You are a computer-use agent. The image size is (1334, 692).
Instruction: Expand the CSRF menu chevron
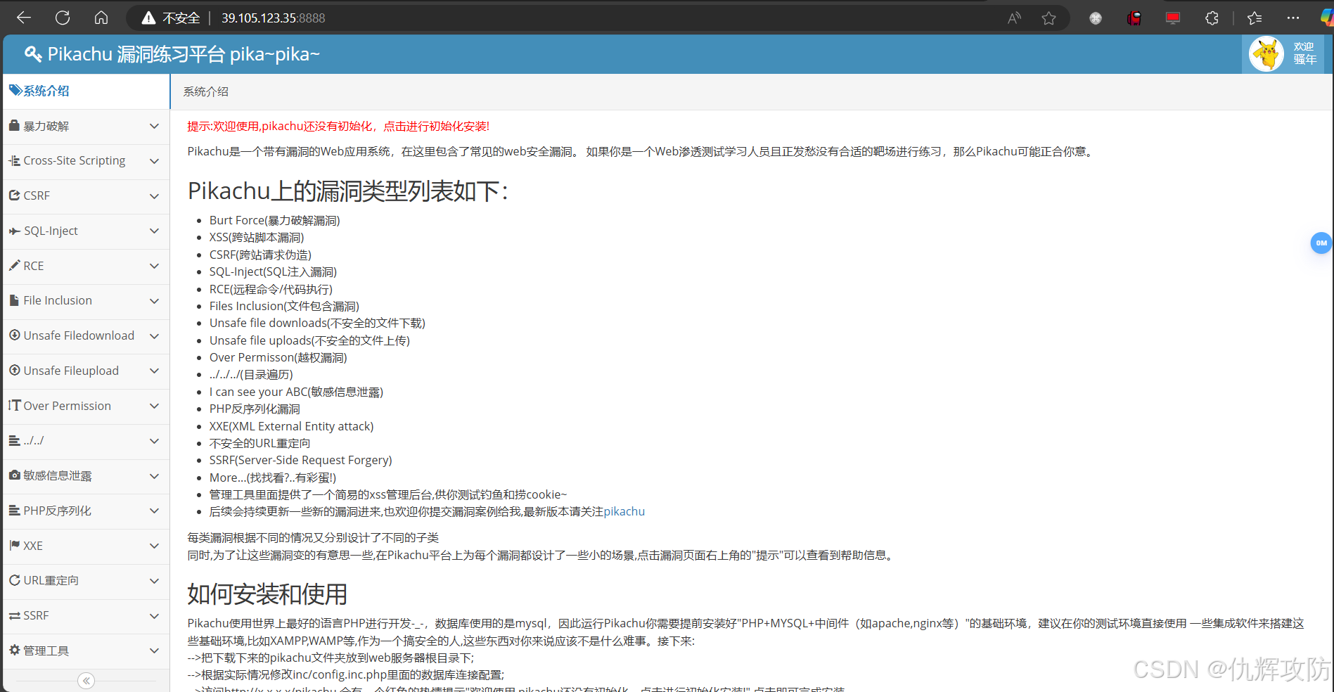coord(154,196)
